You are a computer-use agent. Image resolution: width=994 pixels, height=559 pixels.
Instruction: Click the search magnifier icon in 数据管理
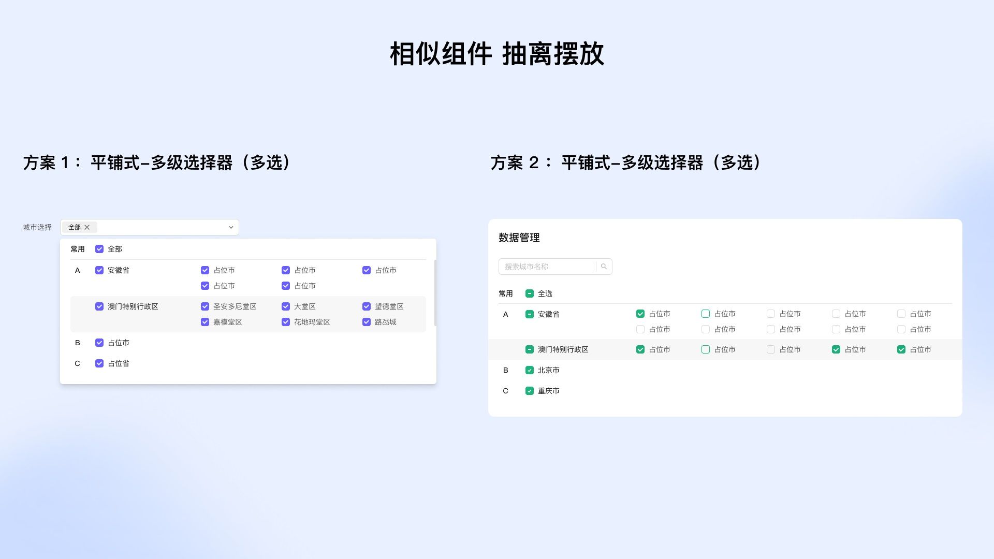click(x=604, y=267)
